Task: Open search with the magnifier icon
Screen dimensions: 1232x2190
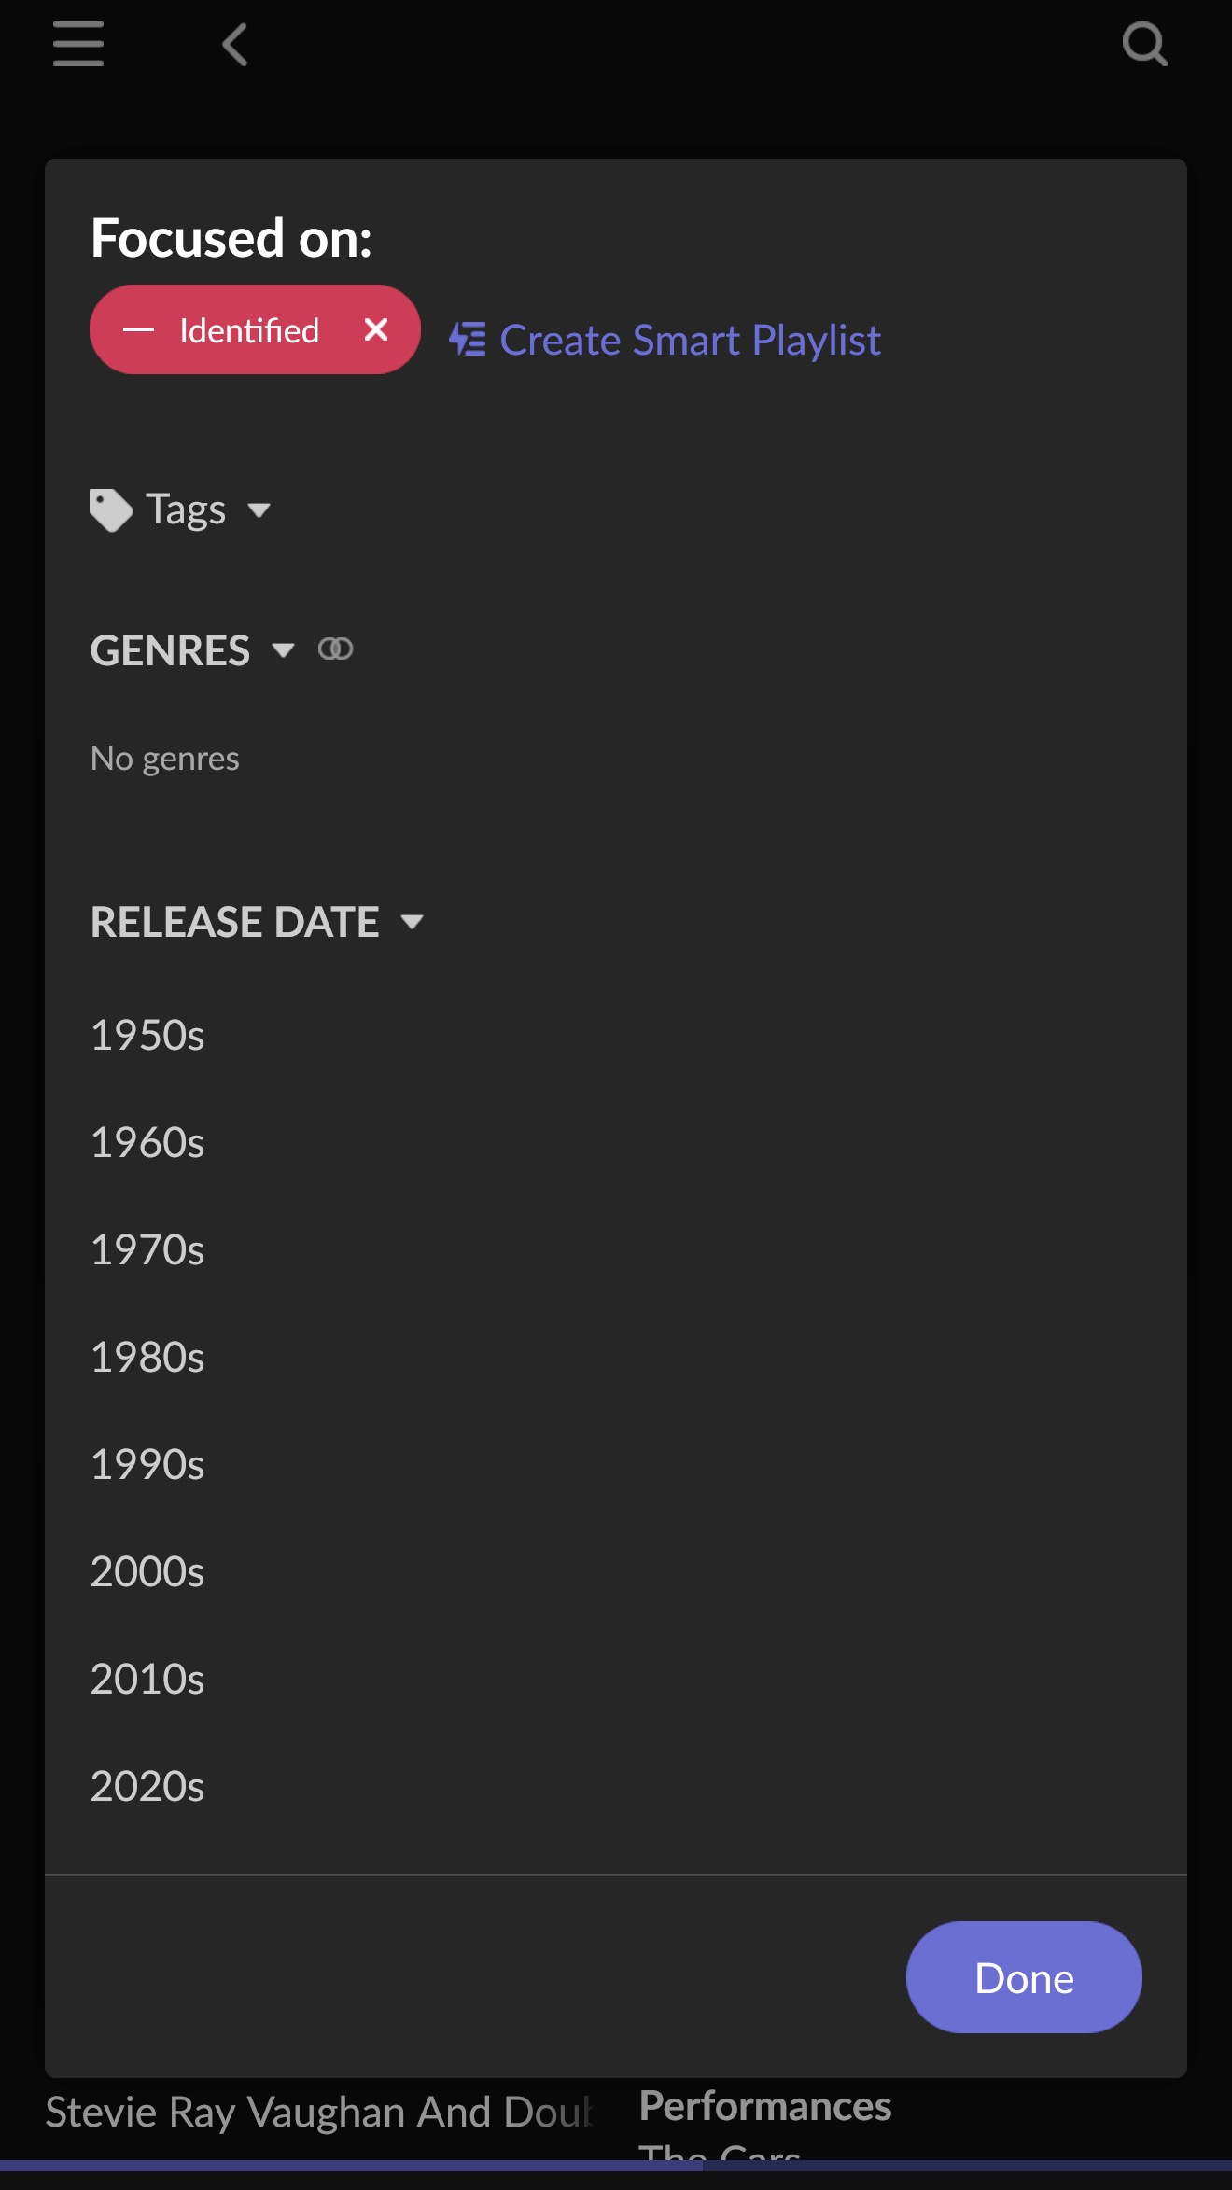Action: point(1144,44)
